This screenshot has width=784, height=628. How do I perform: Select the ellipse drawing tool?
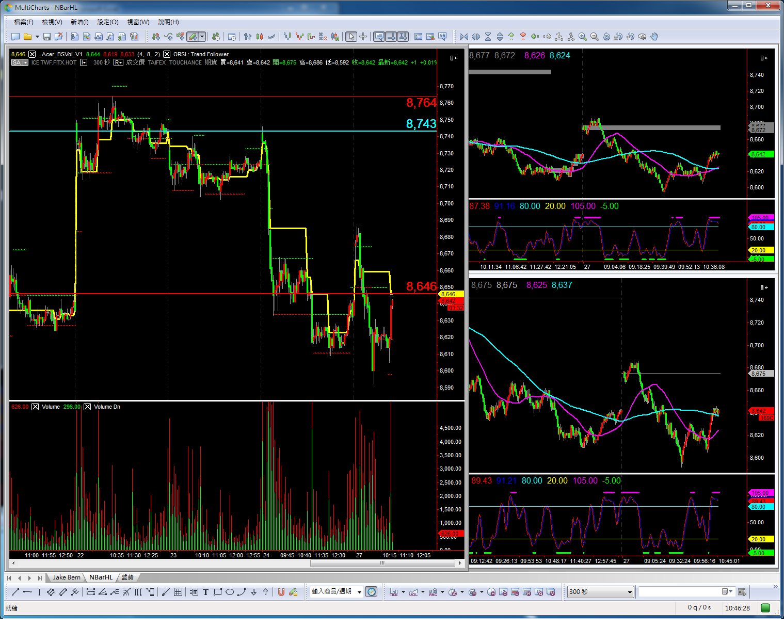click(230, 592)
